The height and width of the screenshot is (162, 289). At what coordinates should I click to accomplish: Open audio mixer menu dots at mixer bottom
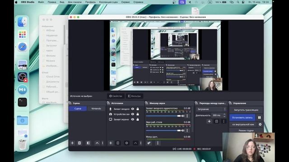point(158,143)
